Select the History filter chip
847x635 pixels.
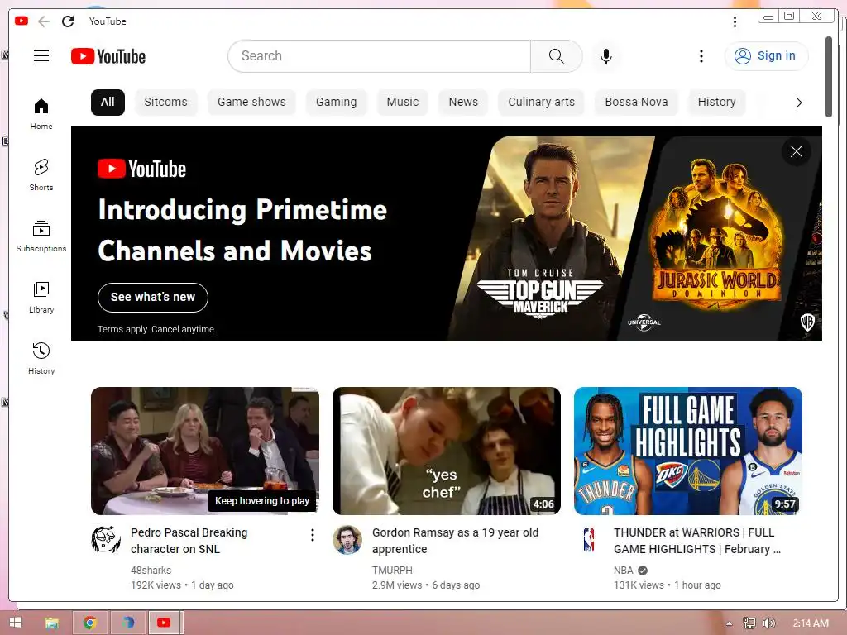point(717,102)
